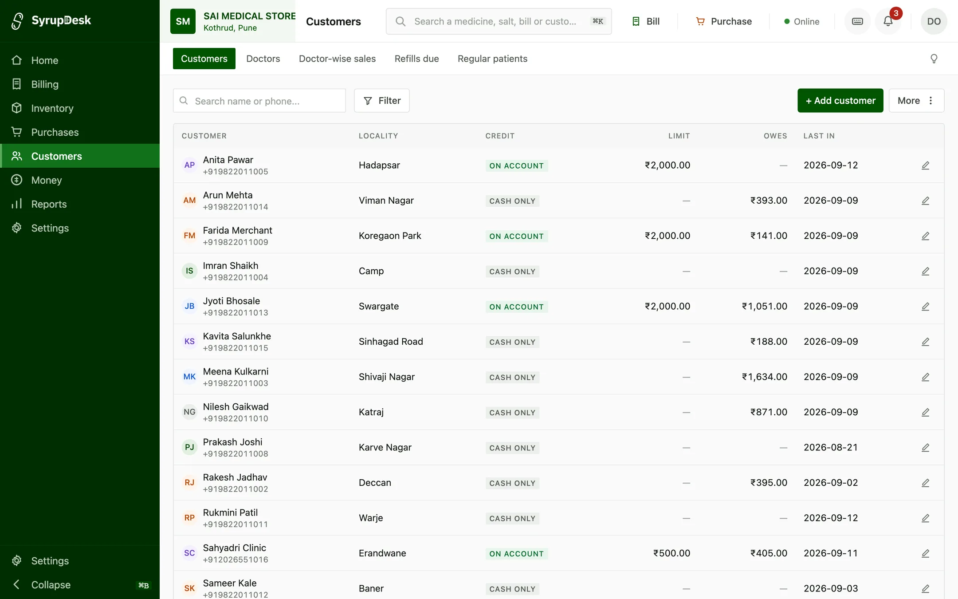Open the Refills due tab
The image size is (958, 599).
(x=416, y=59)
